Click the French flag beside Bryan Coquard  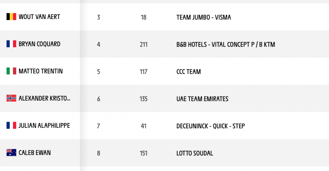(x=11, y=44)
